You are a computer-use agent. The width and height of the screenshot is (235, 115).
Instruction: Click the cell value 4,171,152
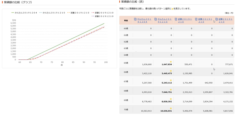pos(228,101)
